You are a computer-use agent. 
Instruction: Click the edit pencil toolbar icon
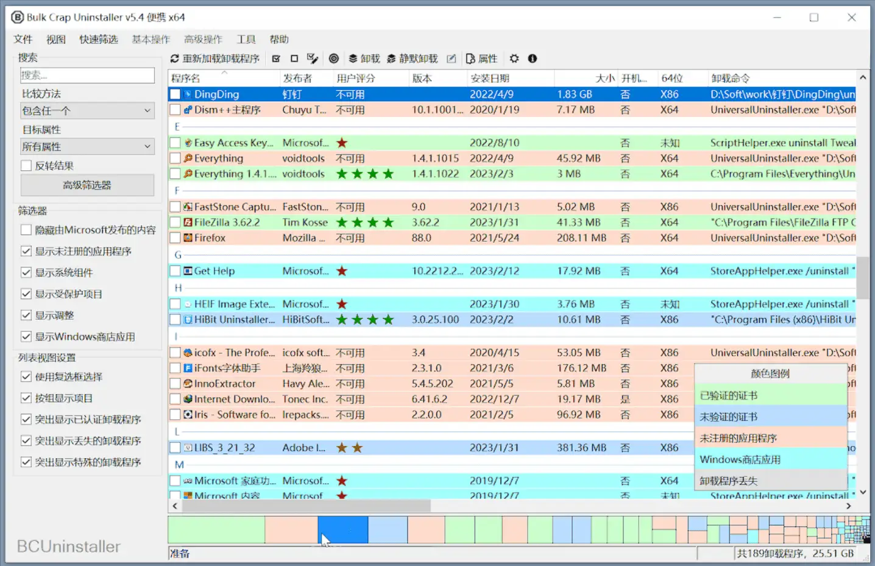pyautogui.click(x=452, y=58)
